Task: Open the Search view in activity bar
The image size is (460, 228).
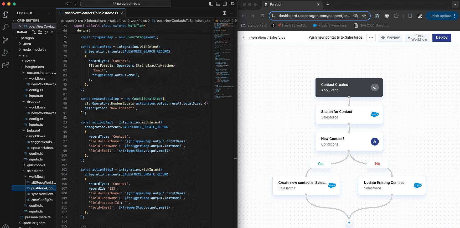Action: tap(5, 27)
